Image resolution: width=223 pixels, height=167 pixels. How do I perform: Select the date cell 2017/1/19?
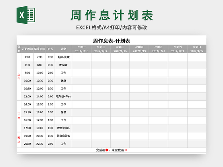(139, 51)
